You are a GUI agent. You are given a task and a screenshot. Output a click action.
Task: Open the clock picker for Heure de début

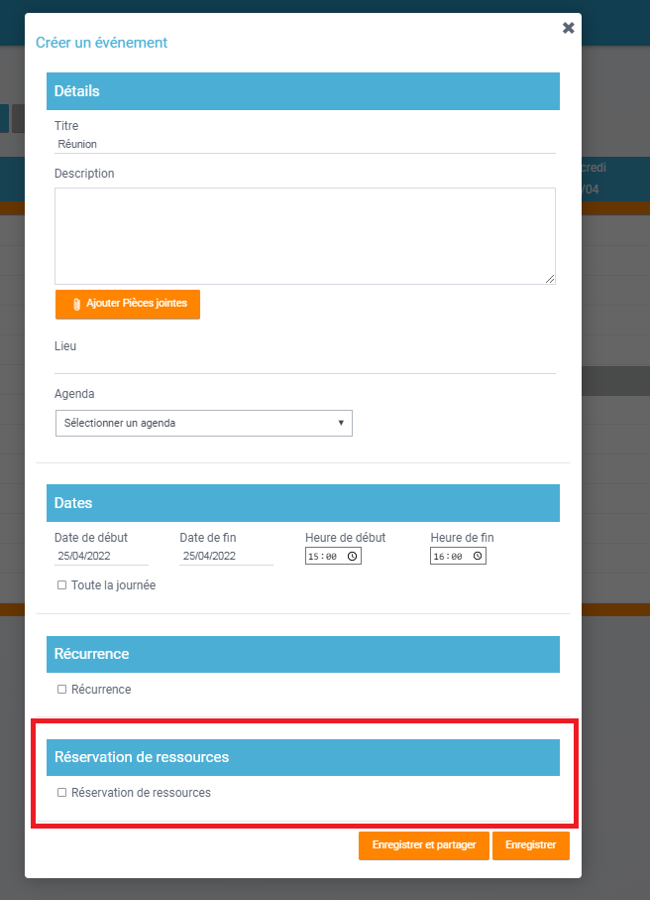tap(353, 557)
